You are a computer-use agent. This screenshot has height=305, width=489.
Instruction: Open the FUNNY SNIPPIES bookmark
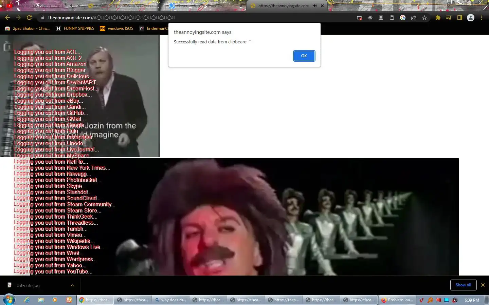pos(75,28)
